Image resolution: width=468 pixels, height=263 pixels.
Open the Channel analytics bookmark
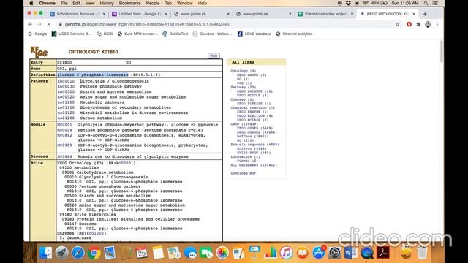coord(294,34)
